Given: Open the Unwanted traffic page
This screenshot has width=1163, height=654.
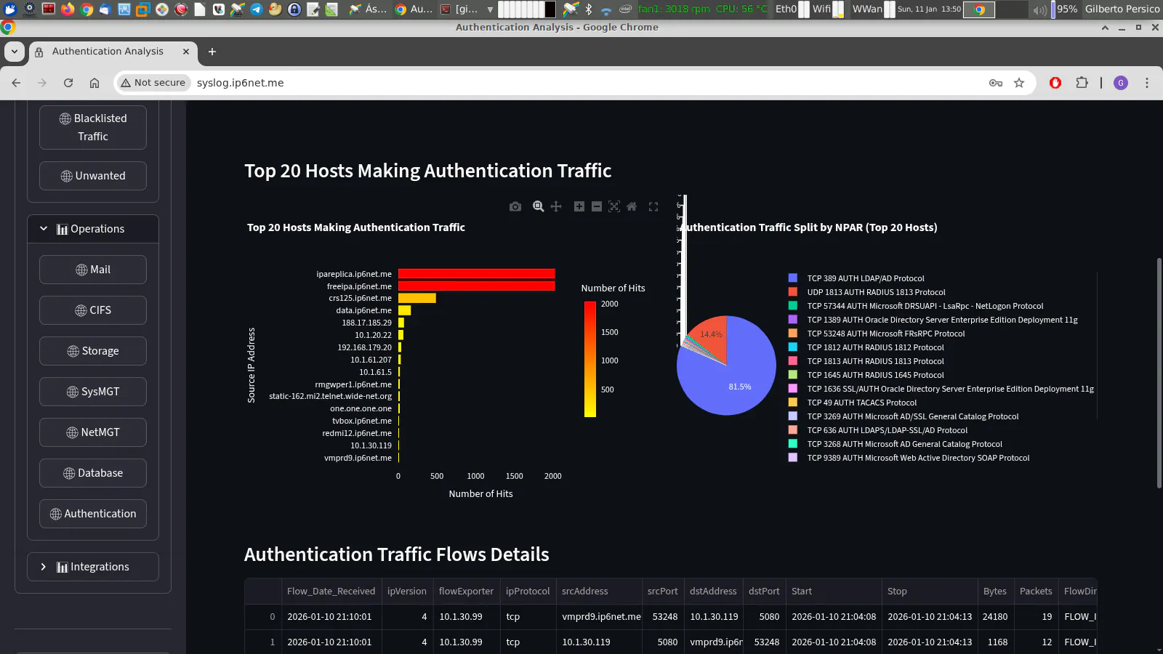Looking at the screenshot, I should coord(93,176).
